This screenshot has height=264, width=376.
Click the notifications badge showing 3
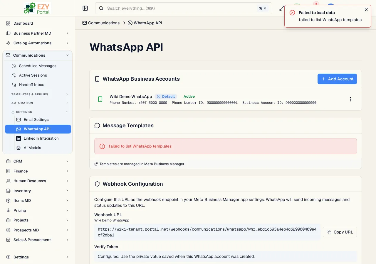pyautogui.click(x=316, y=4)
